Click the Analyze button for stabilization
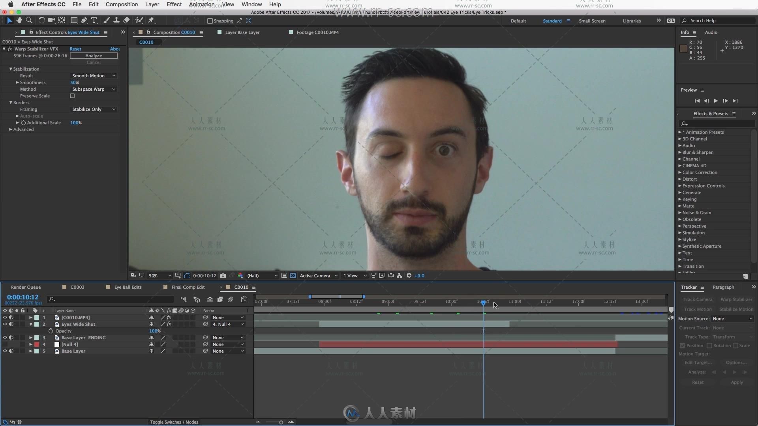This screenshot has height=426, width=758. coord(94,55)
